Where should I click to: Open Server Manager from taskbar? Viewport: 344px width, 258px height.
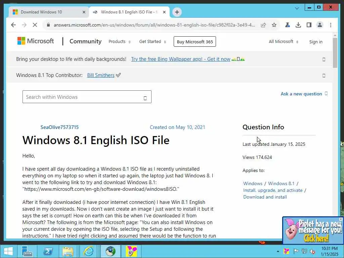pyautogui.click(x=27, y=251)
